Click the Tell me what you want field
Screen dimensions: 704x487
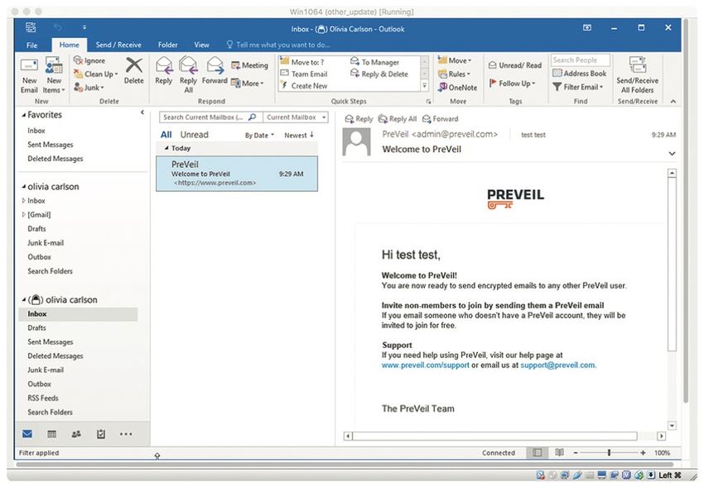[x=278, y=45]
